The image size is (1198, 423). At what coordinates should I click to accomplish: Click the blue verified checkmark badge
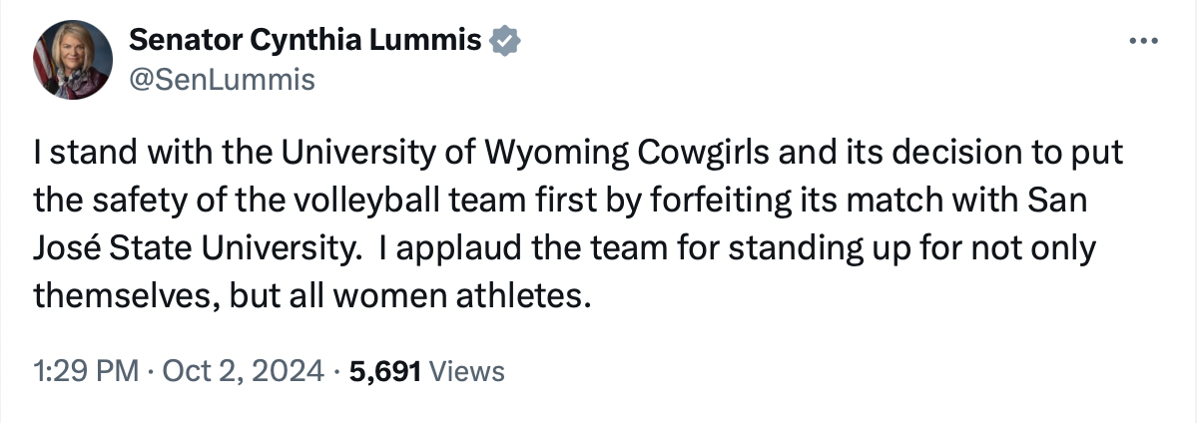click(506, 42)
